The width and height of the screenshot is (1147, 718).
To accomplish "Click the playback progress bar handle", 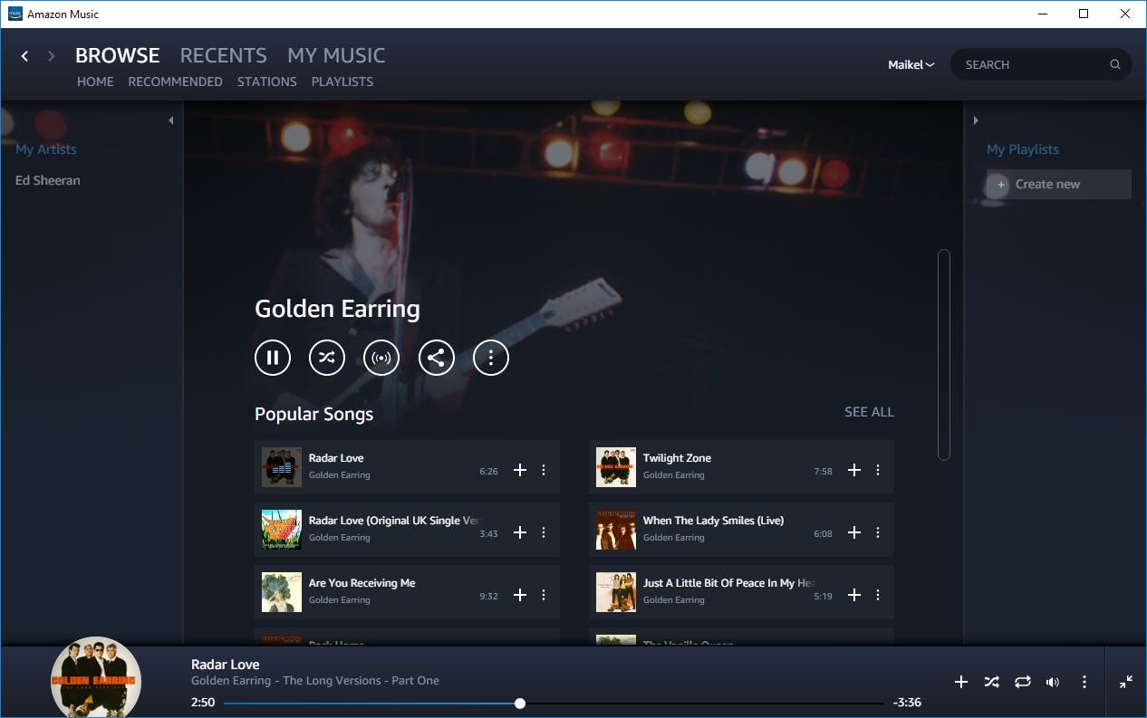I will point(520,704).
